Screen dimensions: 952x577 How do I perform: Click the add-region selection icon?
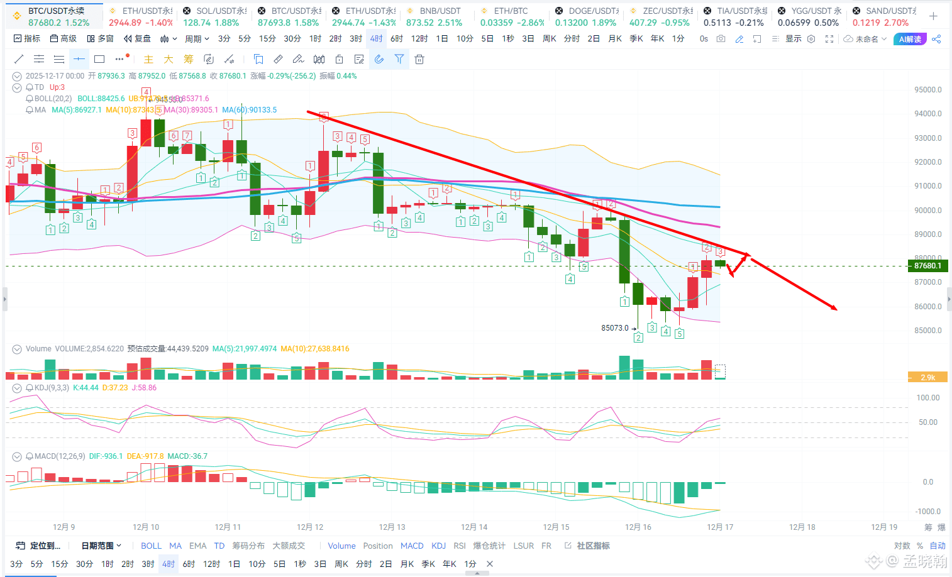[757, 39]
